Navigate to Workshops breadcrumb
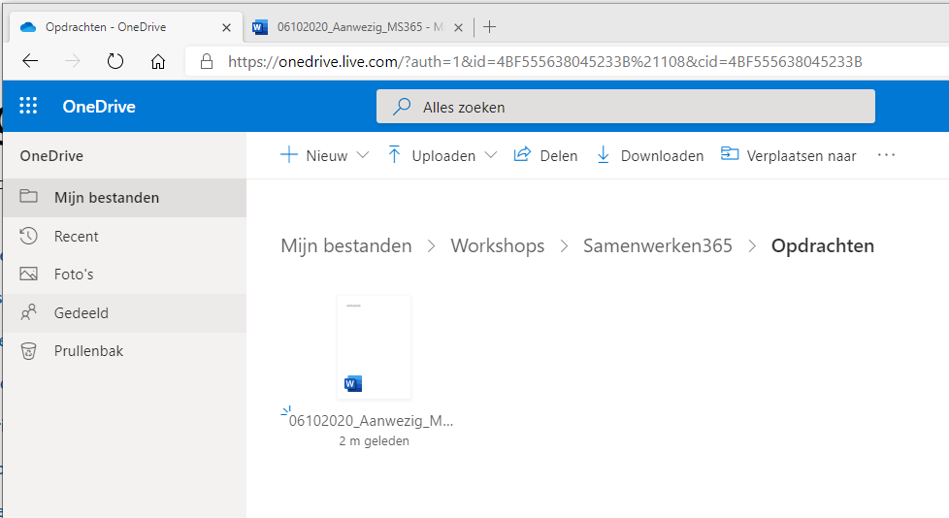 (498, 245)
